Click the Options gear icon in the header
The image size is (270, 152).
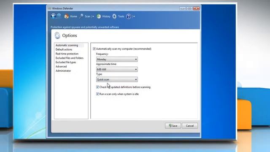point(57,35)
